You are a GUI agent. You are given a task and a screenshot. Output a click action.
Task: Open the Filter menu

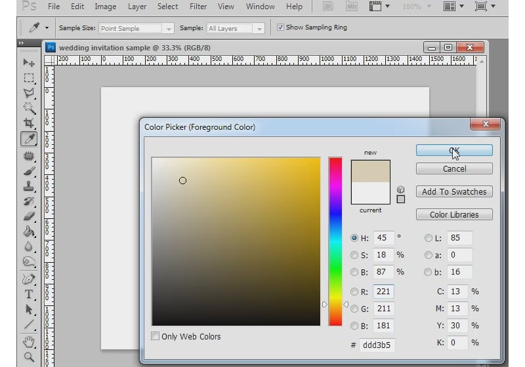pyautogui.click(x=198, y=7)
